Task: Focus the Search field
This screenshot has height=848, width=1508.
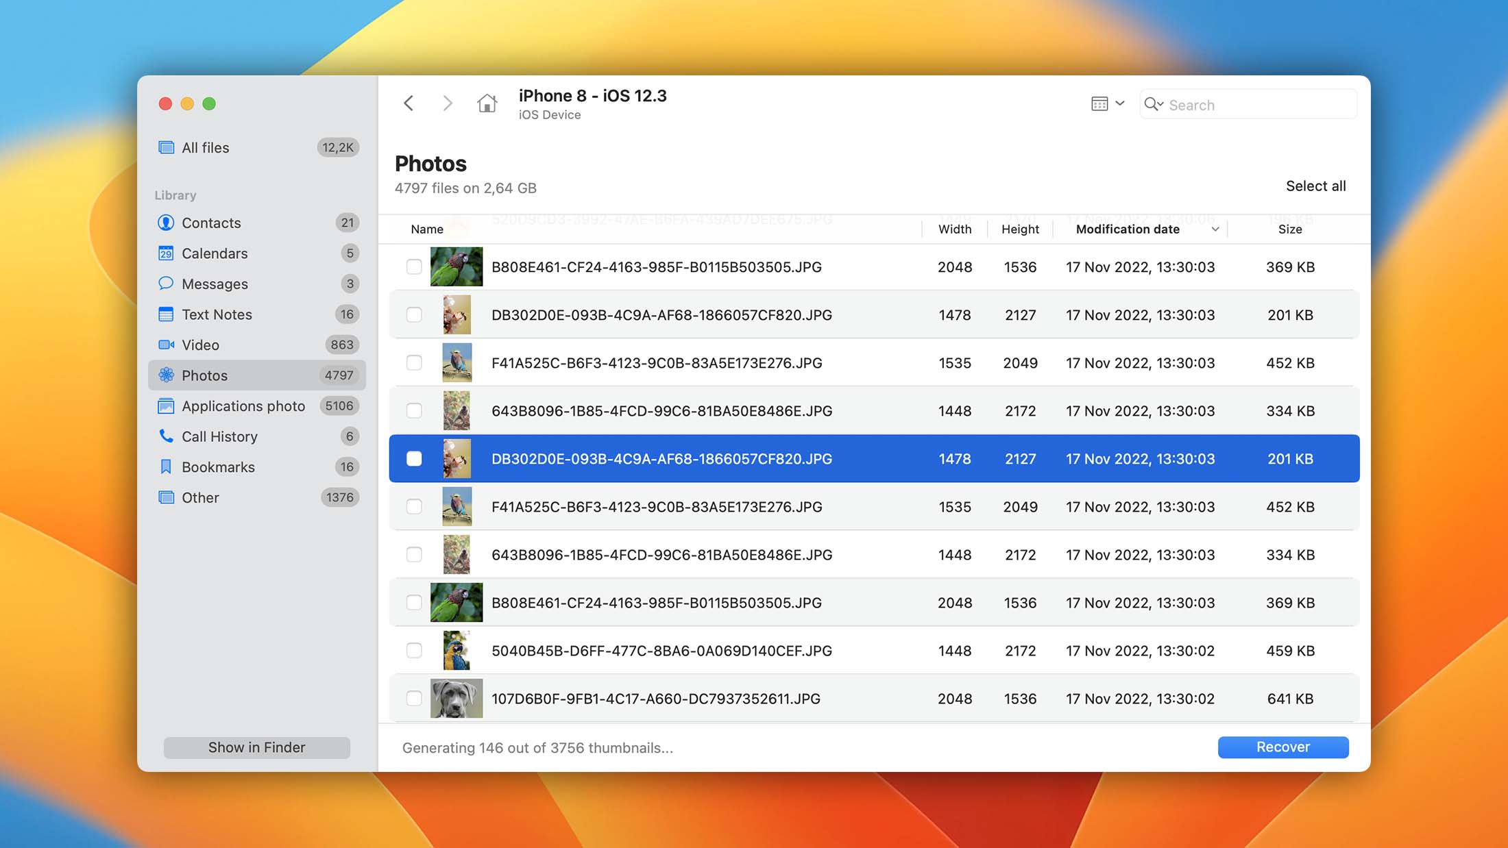Action: [x=1248, y=104]
